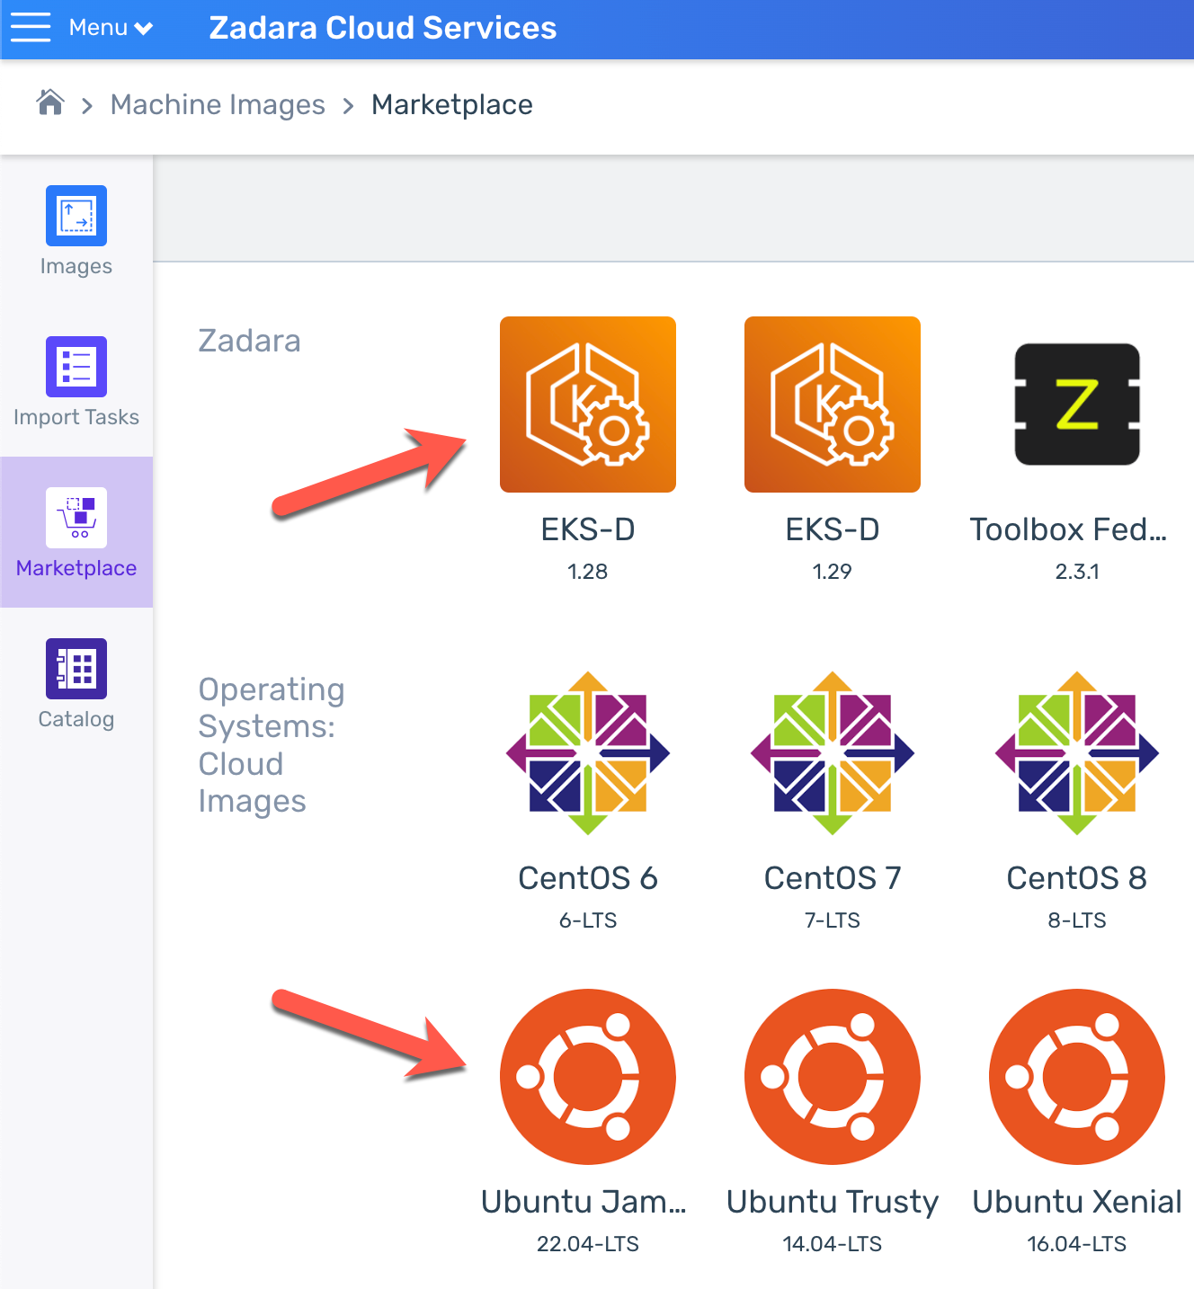The image size is (1194, 1289).
Task: Open the Import Tasks sidebar icon
Action: 76,367
